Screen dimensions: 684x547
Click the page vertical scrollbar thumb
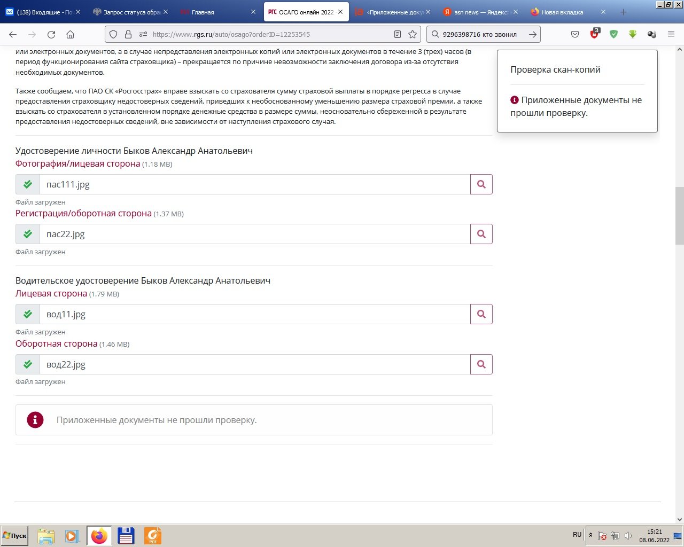679,215
